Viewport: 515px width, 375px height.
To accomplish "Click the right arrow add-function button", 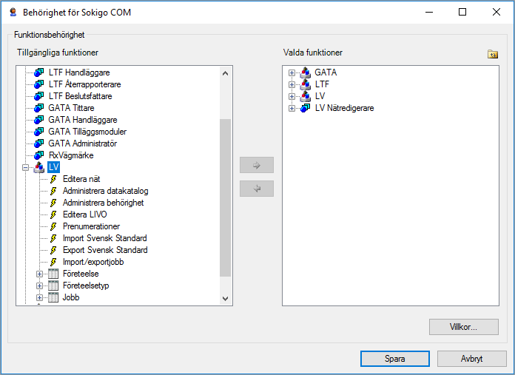I will 257,165.
